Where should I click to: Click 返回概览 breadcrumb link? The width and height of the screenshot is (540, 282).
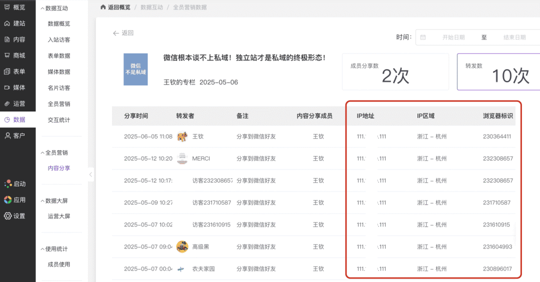(x=119, y=7)
